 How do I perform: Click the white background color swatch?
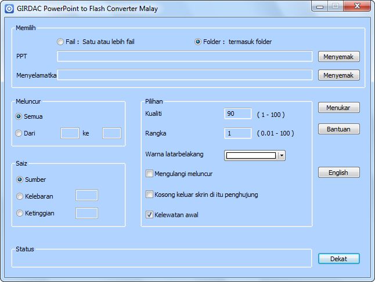[x=251, y=156]
